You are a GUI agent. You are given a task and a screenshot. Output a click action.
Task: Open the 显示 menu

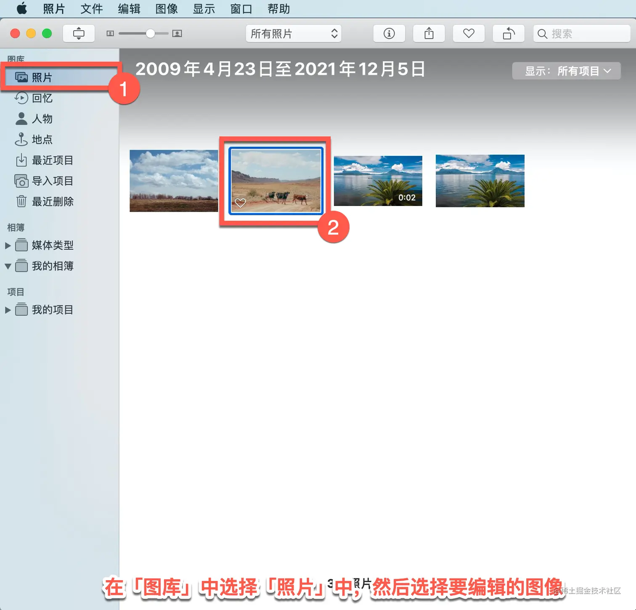204,9
